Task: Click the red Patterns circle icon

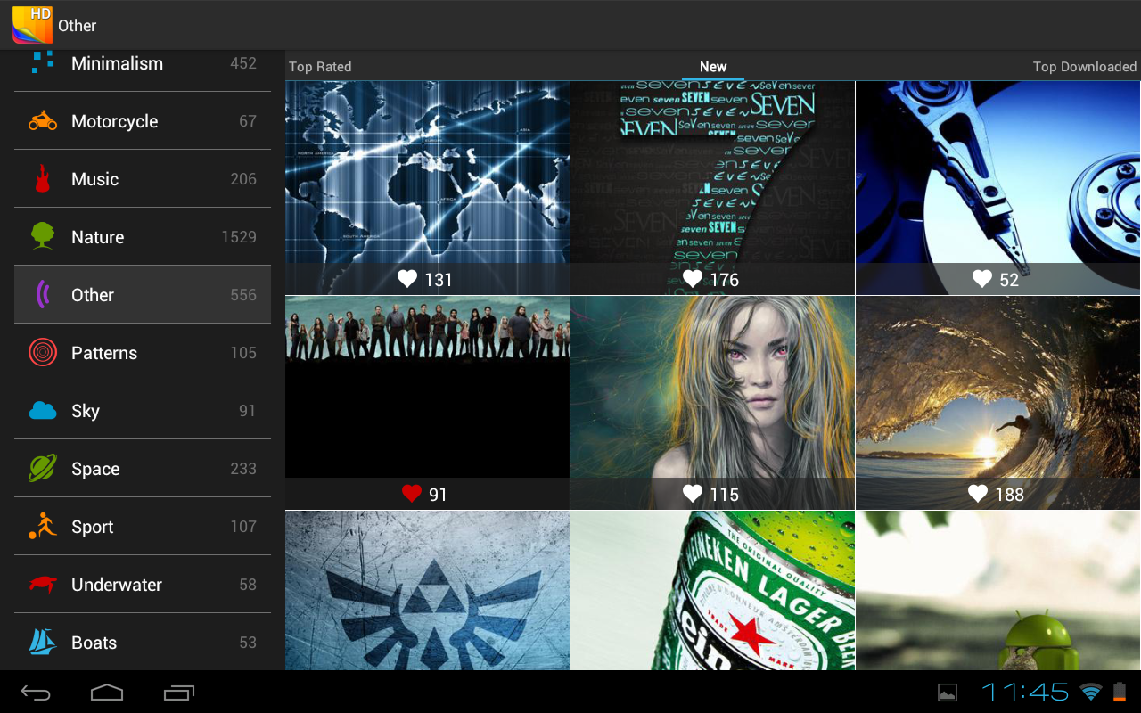Action: [x=43, y=353]
